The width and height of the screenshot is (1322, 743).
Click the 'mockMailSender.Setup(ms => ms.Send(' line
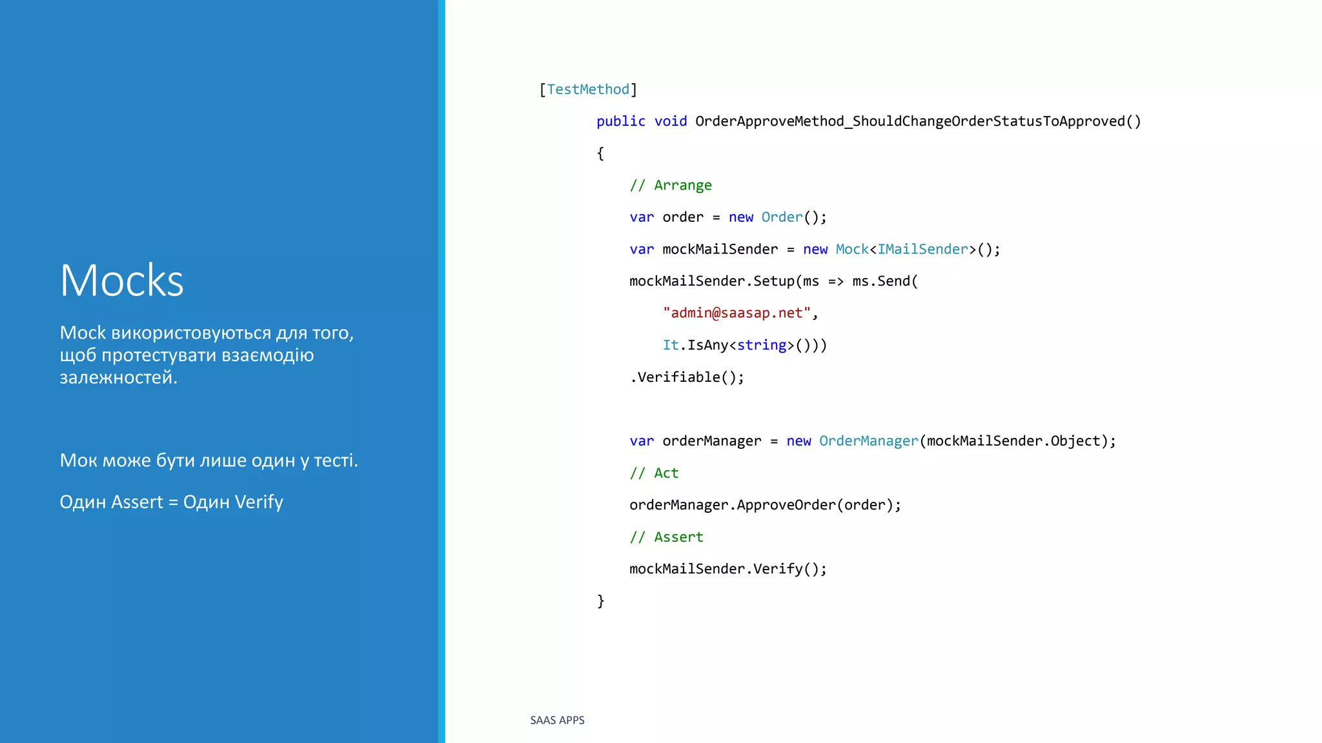click(773, 281)
